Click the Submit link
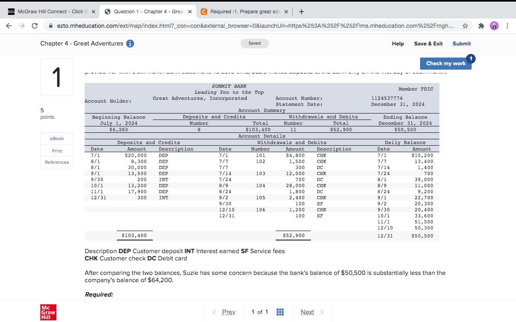Image resolution: width=516 pixels, height=322 pixels. coord(462,43)
